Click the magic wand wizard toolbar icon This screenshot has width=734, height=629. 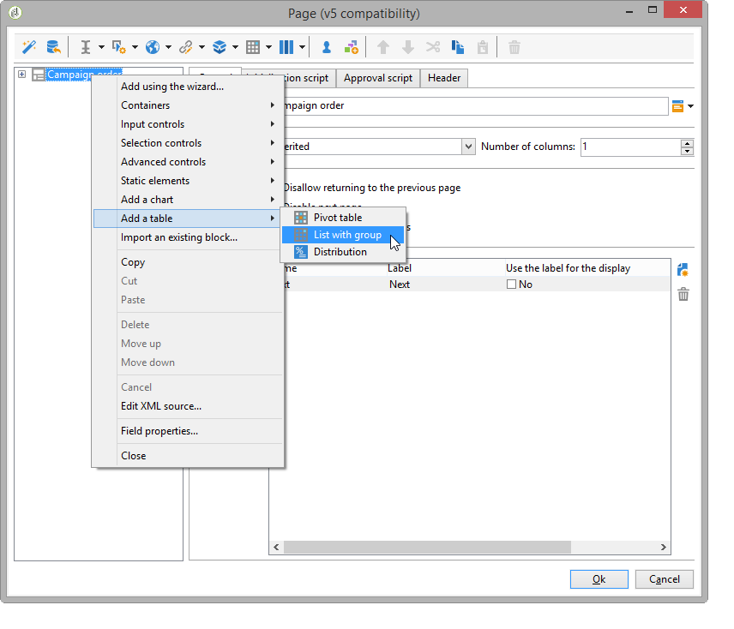coord(29,47)
